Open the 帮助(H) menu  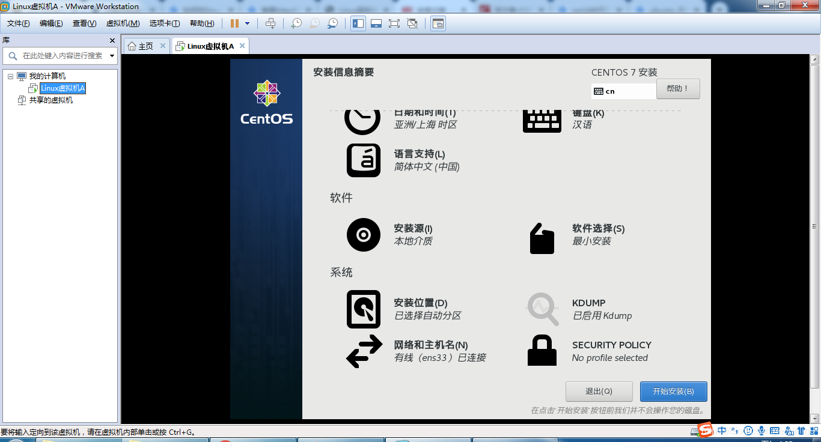[202, 23]
